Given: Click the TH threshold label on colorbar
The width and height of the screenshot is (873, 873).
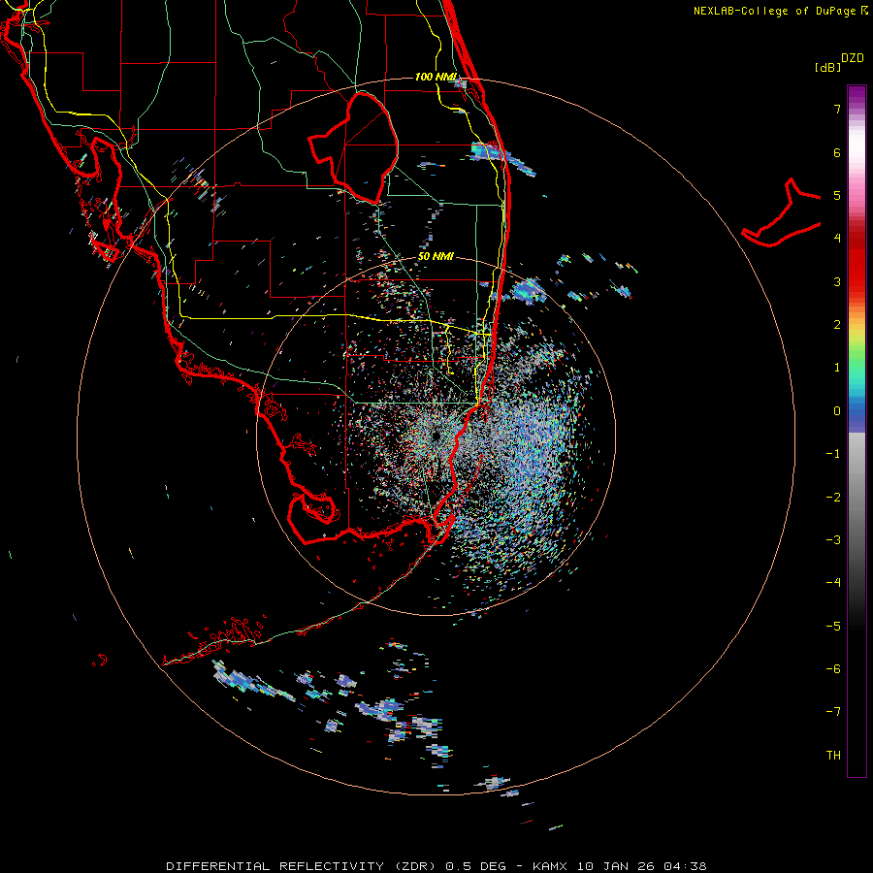Looking at the screenshot, I should coord(833,756).
